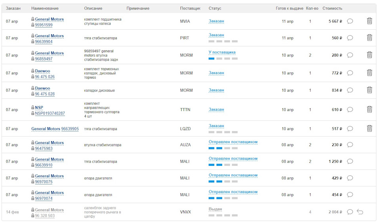380x224 pixels.
Task: Open comment for the issued VNVX order
Action: [x=350, y=212]
